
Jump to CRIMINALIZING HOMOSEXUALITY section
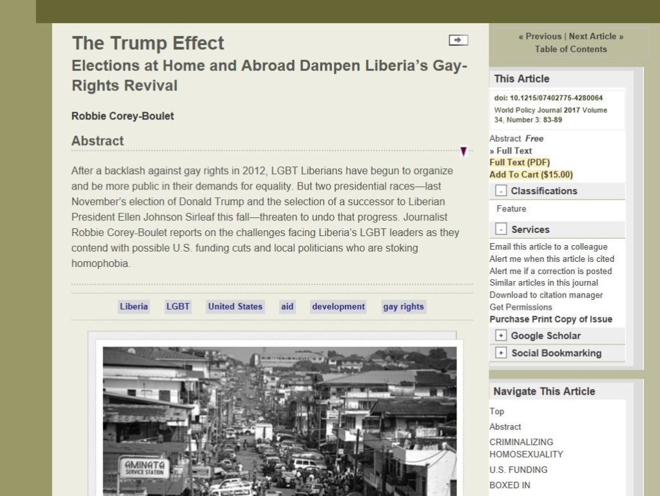(526, 448)
